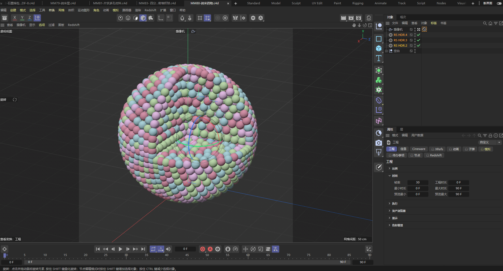Click frame 45 on the timeline ruler
The image size is (503, 271).
(187, 255)
